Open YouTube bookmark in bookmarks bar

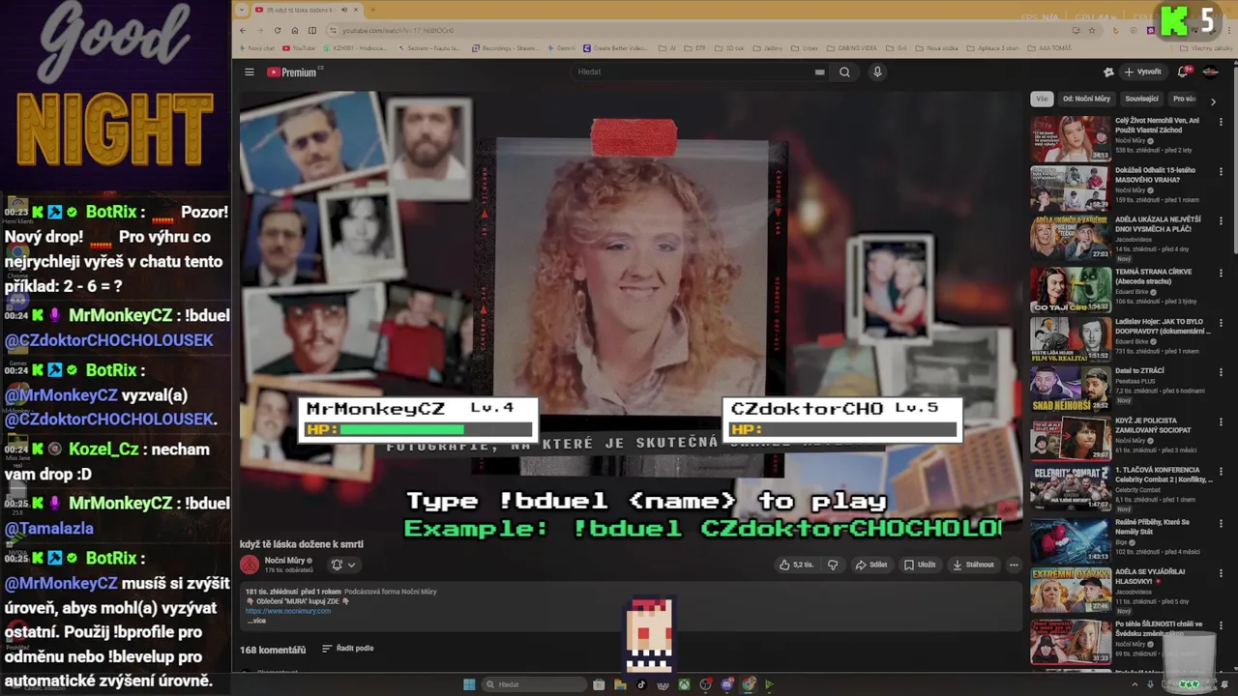299,48
